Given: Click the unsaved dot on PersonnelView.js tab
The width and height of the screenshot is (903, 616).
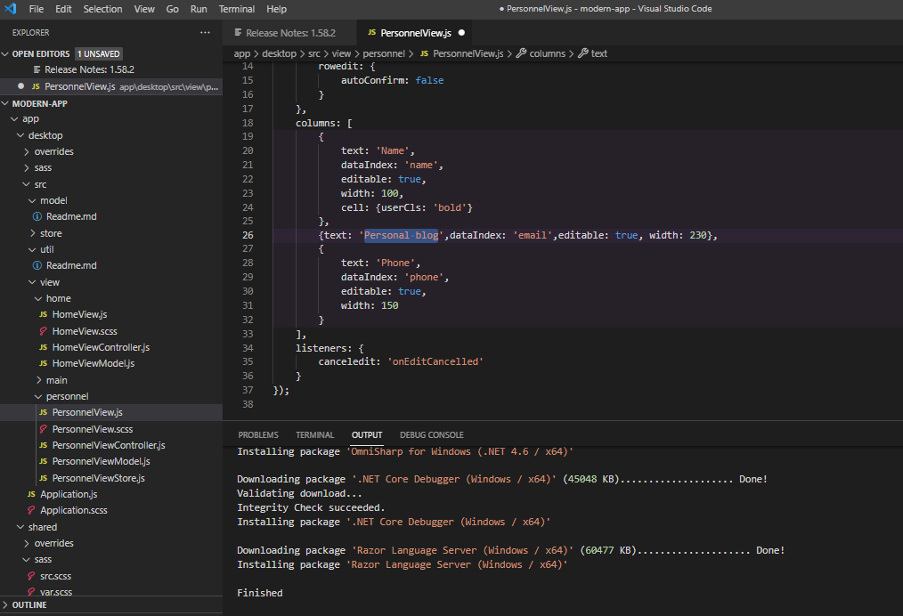Looking at the screenshot, I should pos(460,33).
